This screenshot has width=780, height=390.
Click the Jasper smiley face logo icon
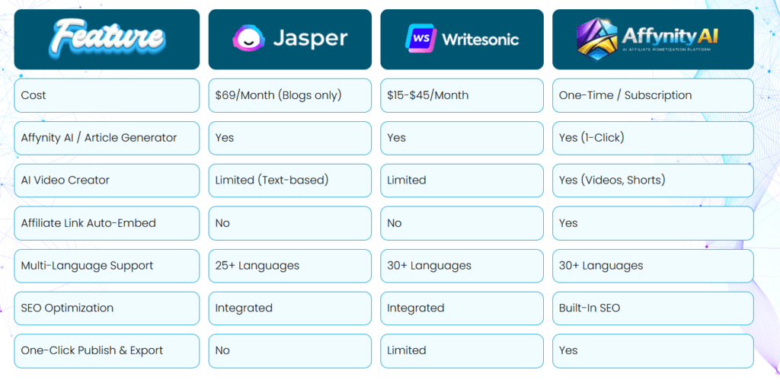click(248, 37)
